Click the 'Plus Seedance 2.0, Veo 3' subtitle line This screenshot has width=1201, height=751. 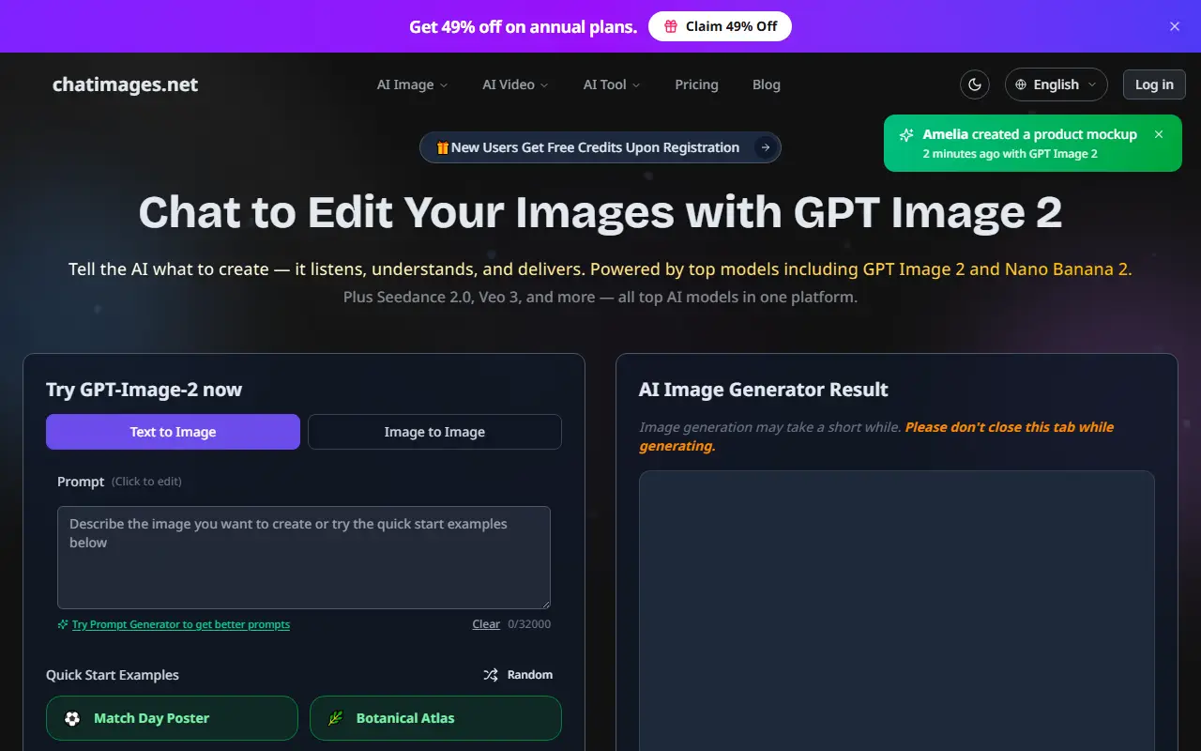click(x=600, y=298)
